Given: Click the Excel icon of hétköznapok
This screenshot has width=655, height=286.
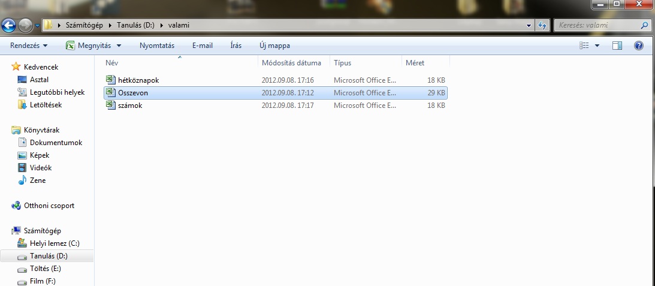Looking at the screenshot, I should (x=111, y=80).
